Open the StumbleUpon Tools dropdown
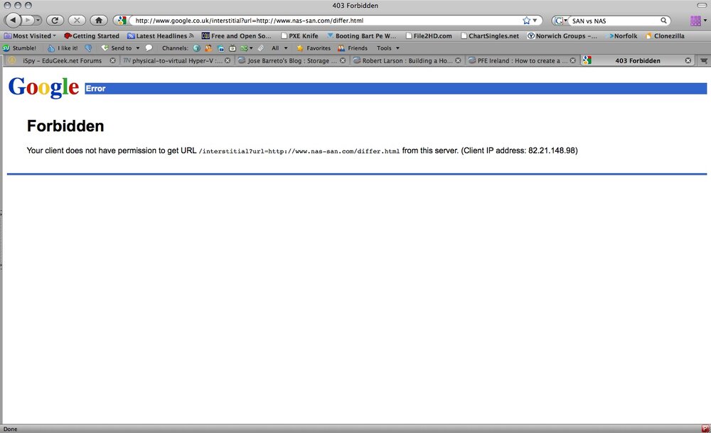Image resolution: width=711 pixels, height=433 pixels. click(x=388, y=48)
